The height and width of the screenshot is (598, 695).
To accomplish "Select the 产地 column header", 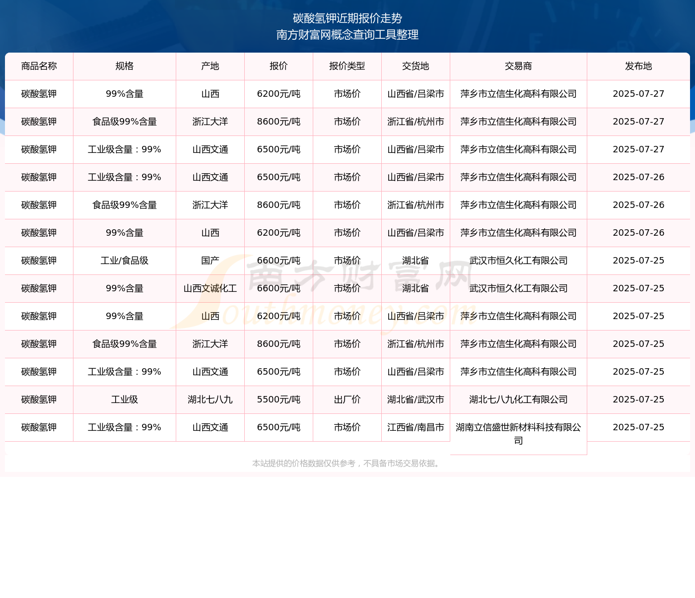I will click(210, 66).
